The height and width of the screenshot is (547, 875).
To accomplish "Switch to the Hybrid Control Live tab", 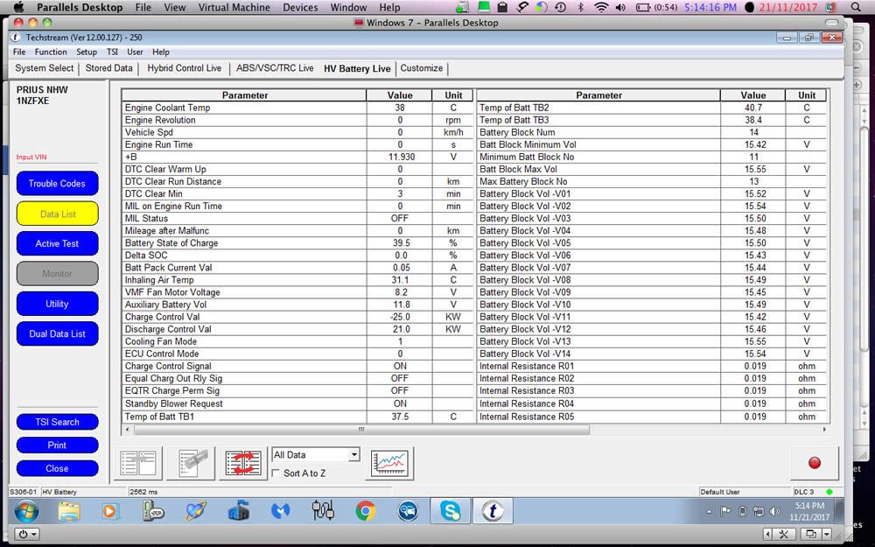I will (x=184, y=67).
